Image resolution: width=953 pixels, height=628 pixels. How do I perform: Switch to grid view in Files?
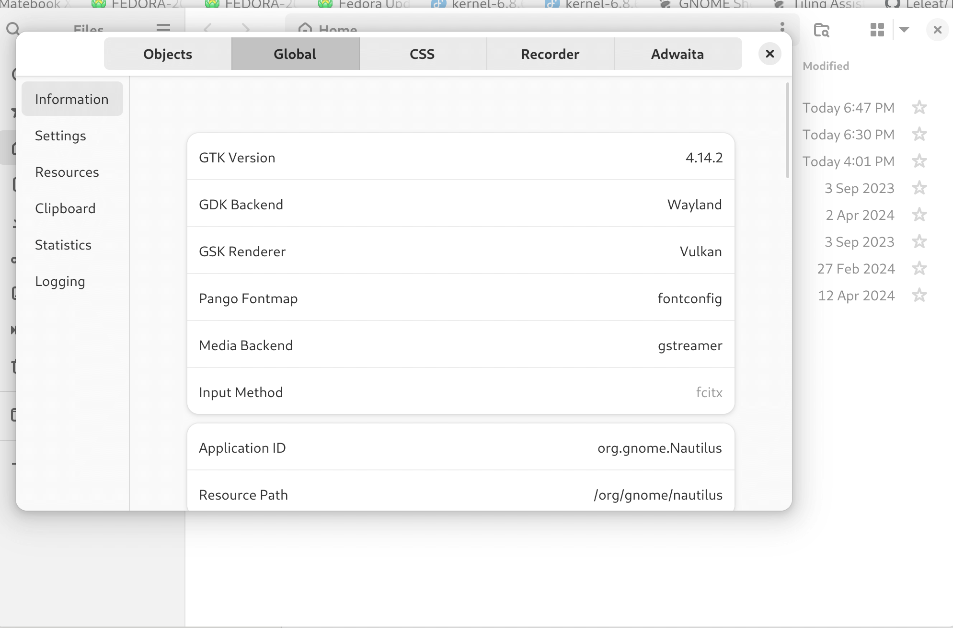(877, 29)
